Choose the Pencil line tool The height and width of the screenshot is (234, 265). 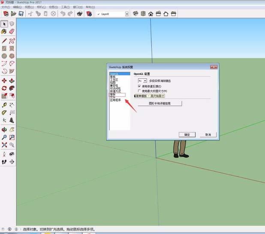pos(4,41)
